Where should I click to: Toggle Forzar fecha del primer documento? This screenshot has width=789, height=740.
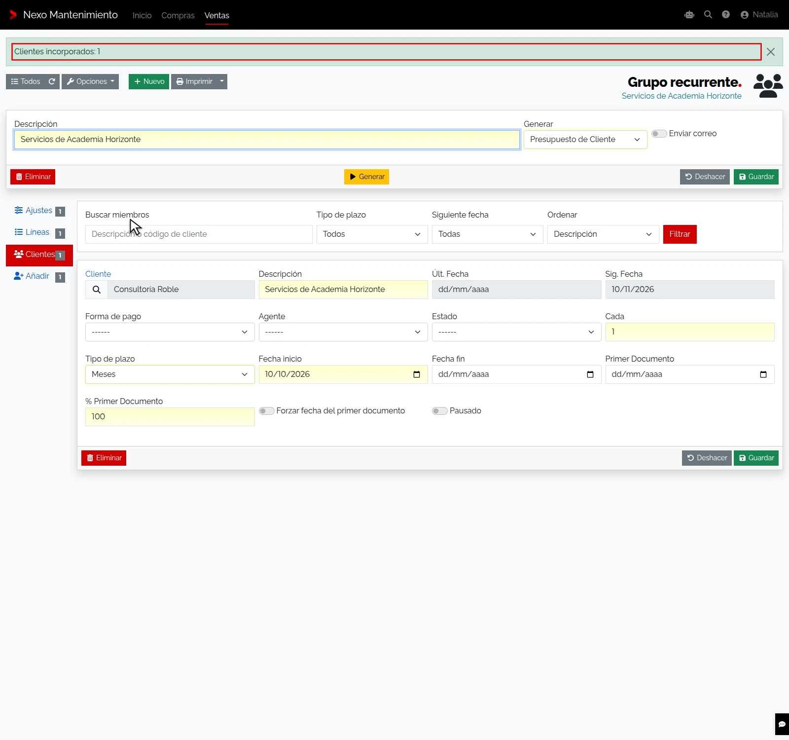[267, 411]
